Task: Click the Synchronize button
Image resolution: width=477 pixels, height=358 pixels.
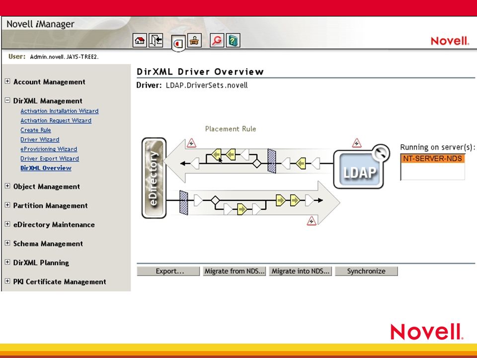Action: 366,271
